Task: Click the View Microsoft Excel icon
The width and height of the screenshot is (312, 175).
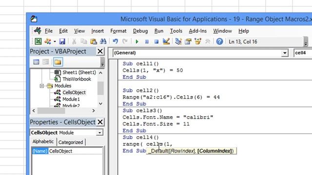Action: click(38, 41)
